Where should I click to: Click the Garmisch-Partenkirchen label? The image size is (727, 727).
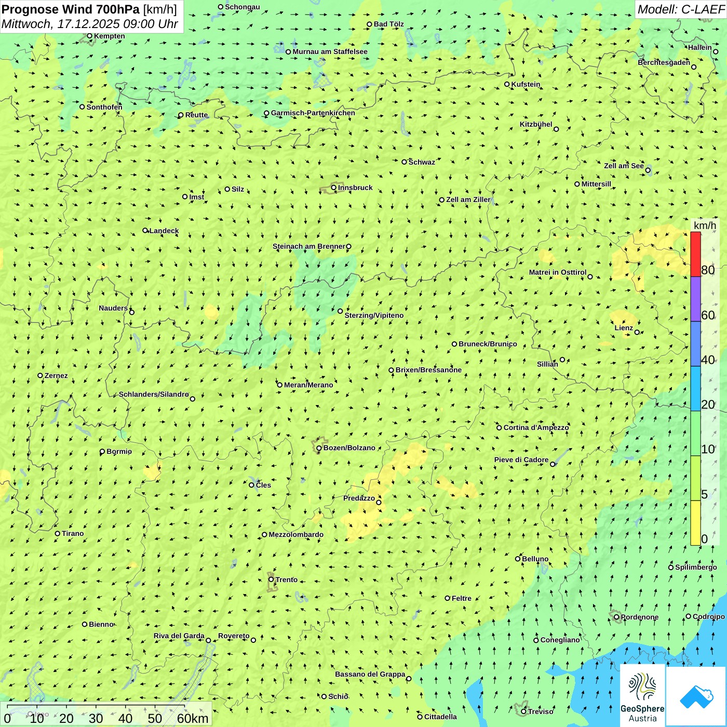313,113
